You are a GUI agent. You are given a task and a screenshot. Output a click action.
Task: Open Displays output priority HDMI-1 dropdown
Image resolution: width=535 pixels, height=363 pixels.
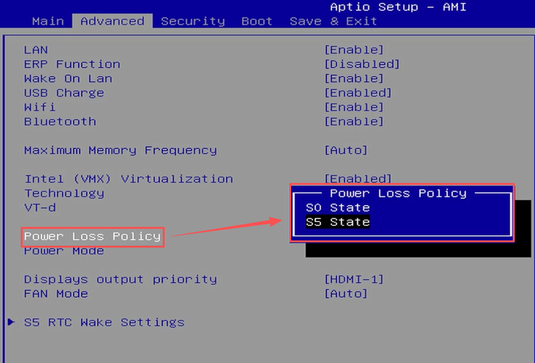pyautogui.click(x=353, y=279)
